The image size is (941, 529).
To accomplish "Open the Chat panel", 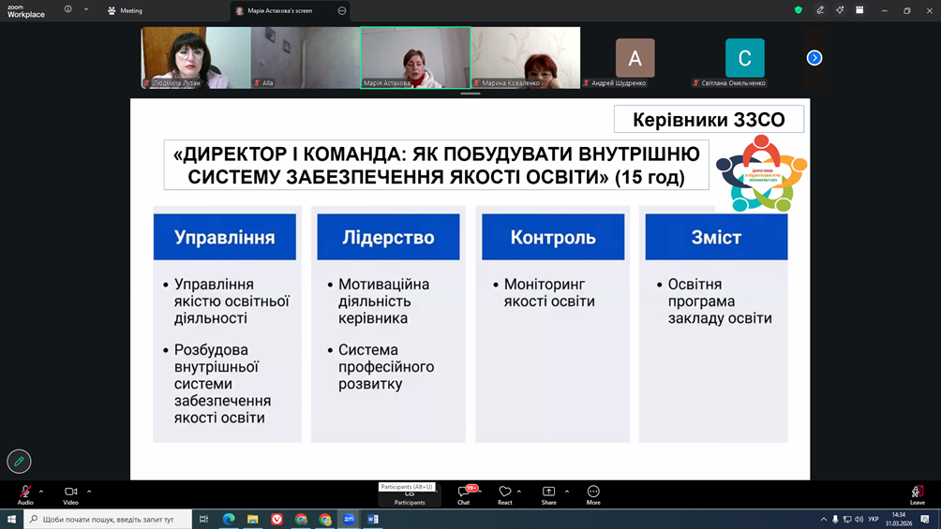I will tap(463, 493).
